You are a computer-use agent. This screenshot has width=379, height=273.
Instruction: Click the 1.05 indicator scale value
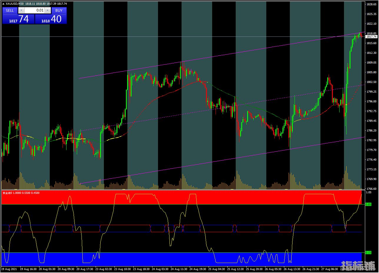point(368,192)
